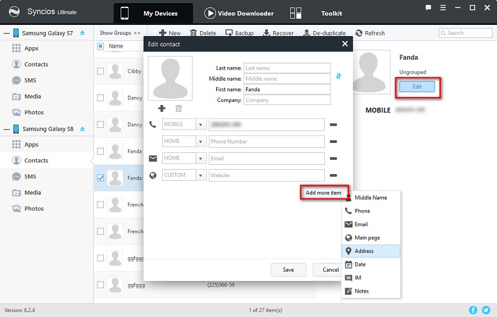
Task: Open Photos under Samsung Galaxy S8
Action: (34, 209)
